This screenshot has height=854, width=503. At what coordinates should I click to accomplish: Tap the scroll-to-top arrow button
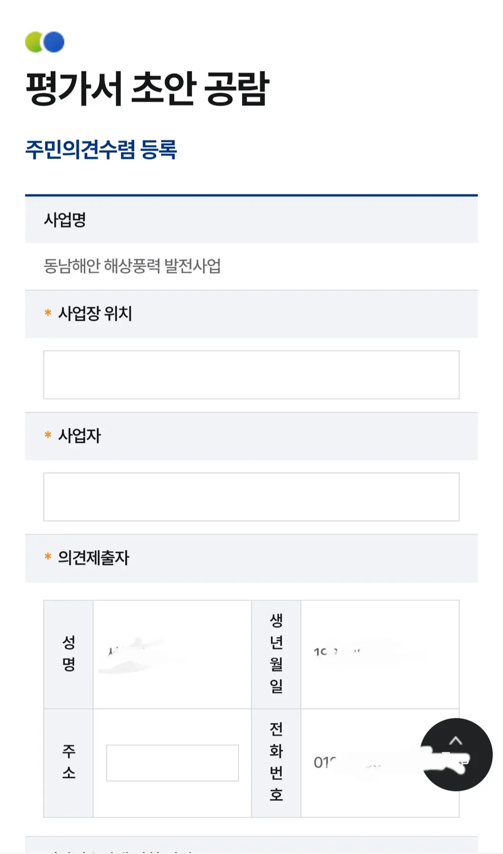(x=456, y=754)
